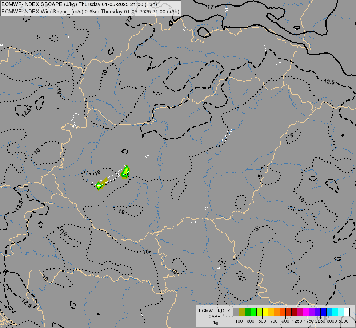Viewport: 356px width, 328px height.
Task: Select the pure yellow swatch after 500
Action: [265, 312]
